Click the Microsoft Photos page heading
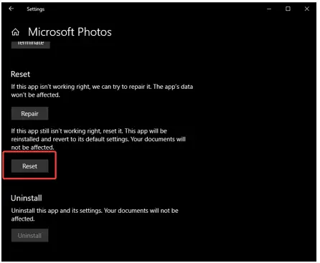320x263 pixels. click(x=70, y=32)
